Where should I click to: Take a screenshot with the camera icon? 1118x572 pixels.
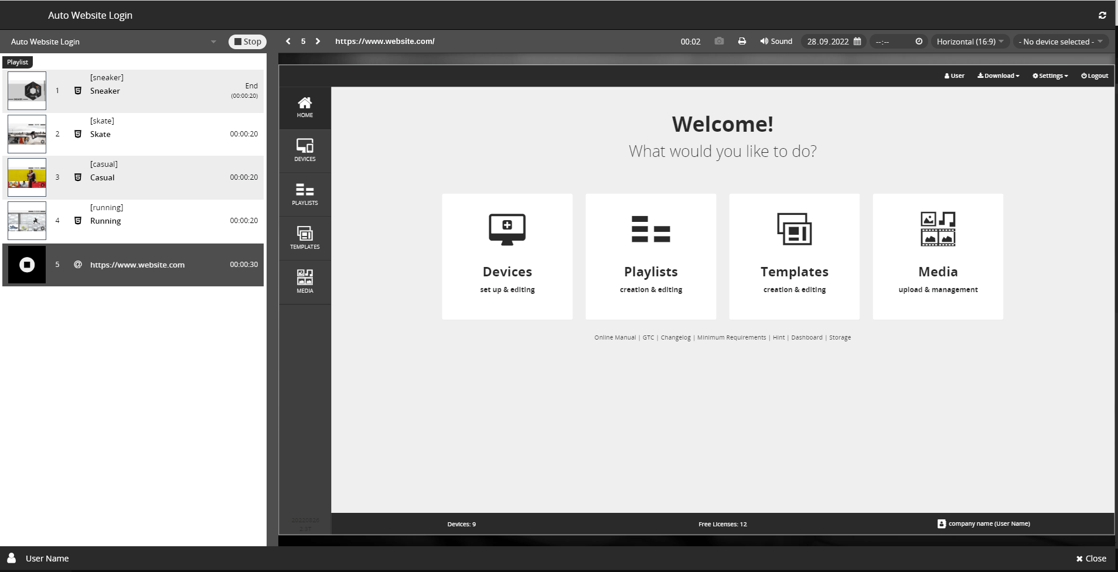719,42
